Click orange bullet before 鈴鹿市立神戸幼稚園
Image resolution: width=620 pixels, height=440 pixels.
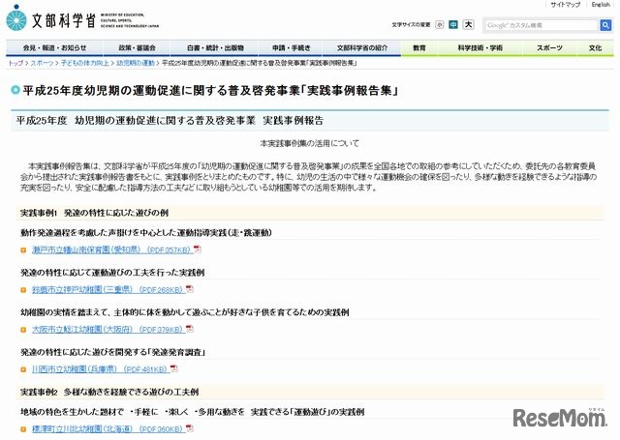23,290
